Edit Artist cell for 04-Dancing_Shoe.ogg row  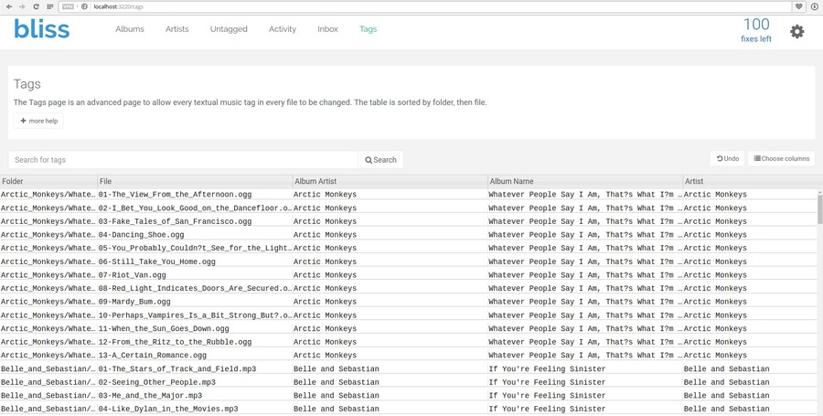pos(751,234)
